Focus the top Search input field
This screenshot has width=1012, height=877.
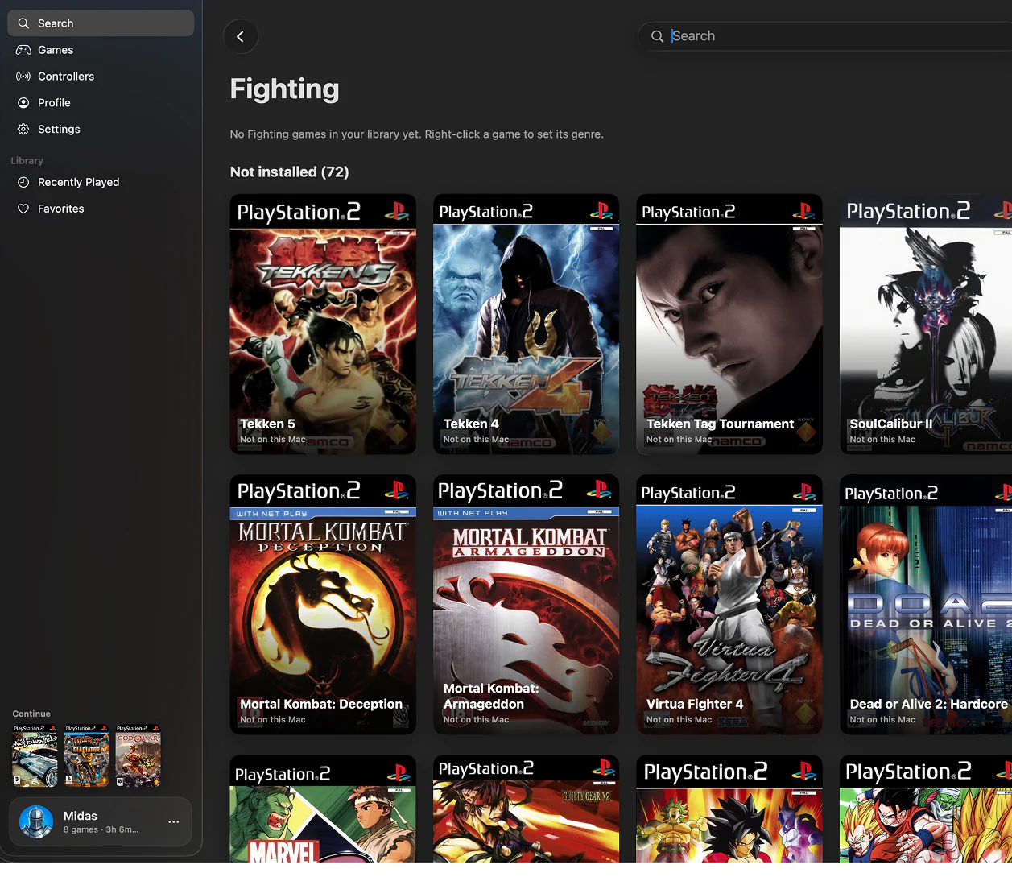point(824,36)
